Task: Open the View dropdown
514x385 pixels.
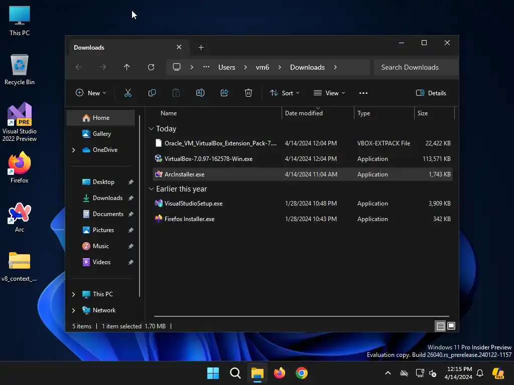Action: (329, 93)
